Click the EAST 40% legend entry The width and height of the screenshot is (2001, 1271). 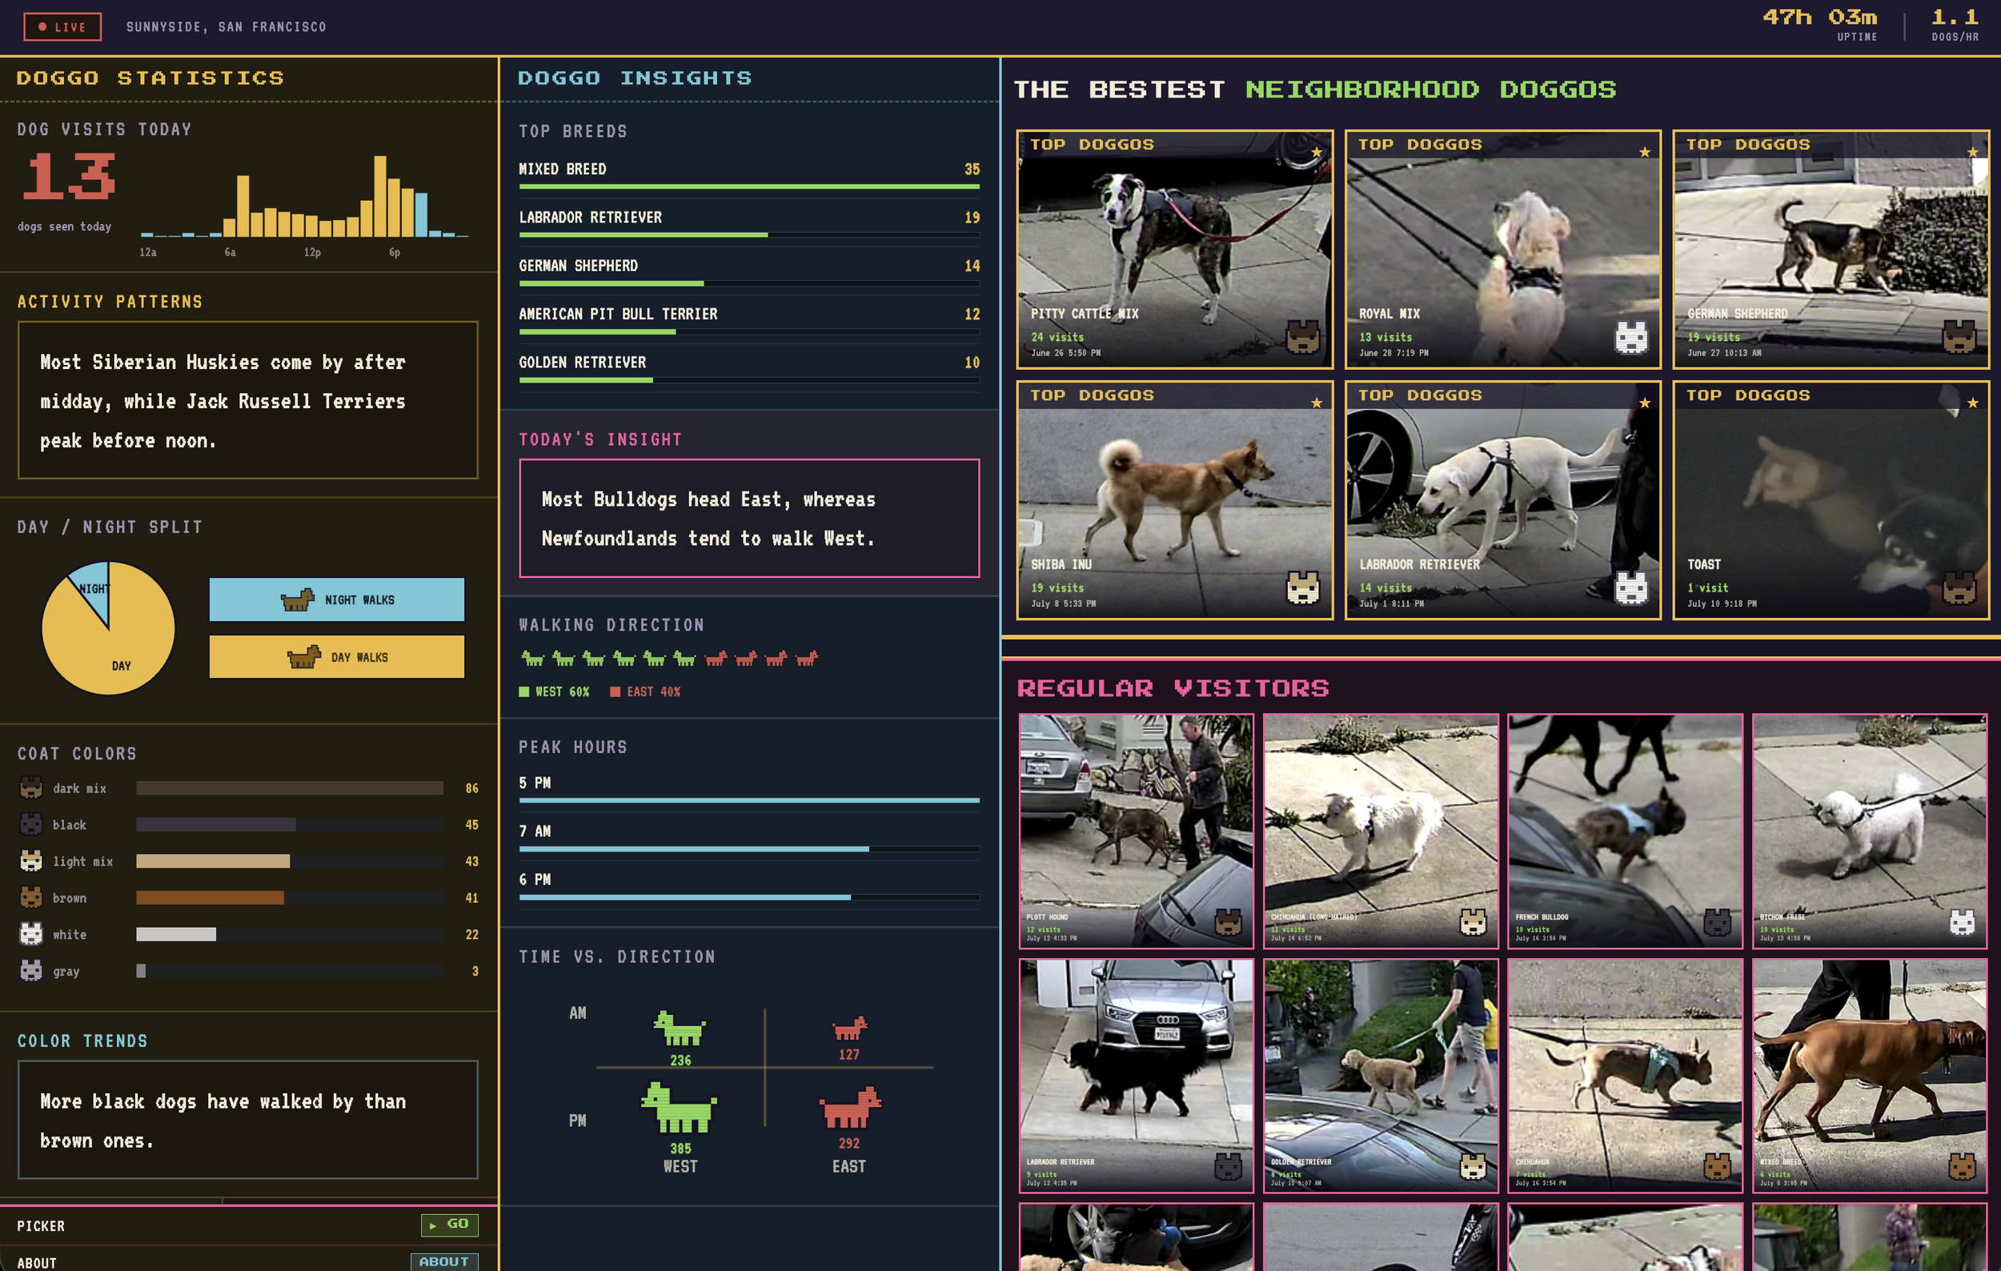[646, 692]
